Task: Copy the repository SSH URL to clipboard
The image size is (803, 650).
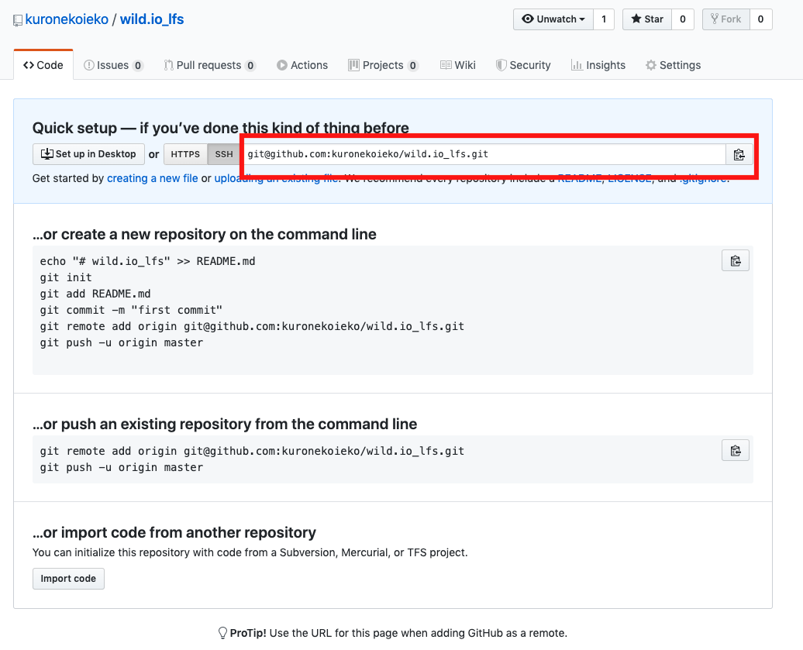Action: pyautogui.click(x=739, y=154)
